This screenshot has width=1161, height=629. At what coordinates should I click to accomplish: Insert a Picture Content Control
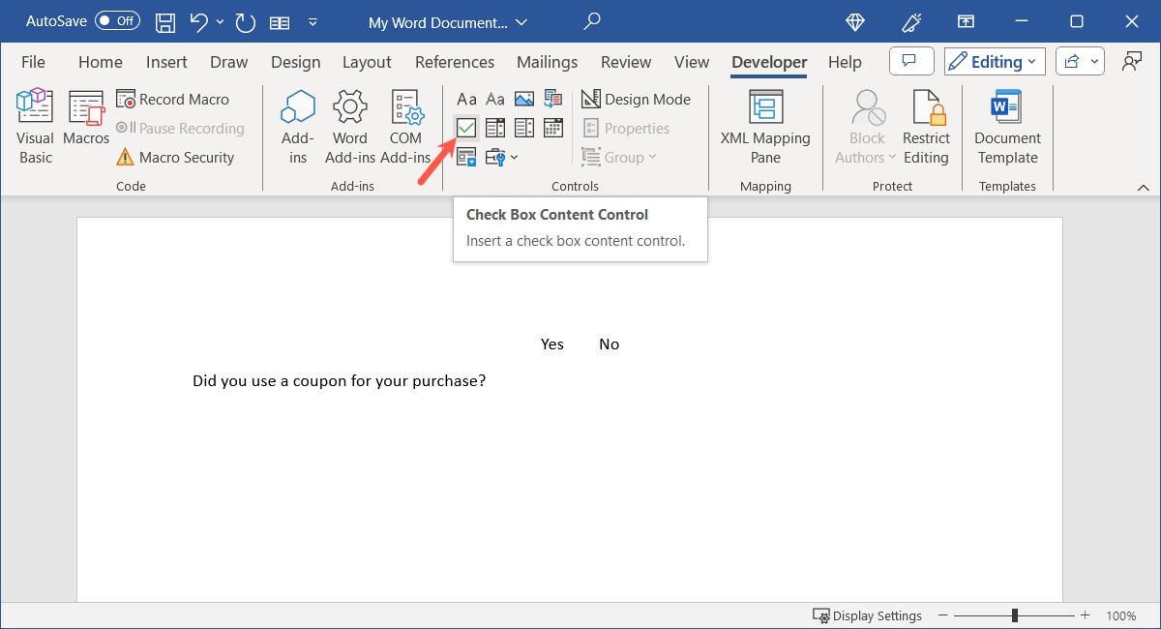point(523,99)
